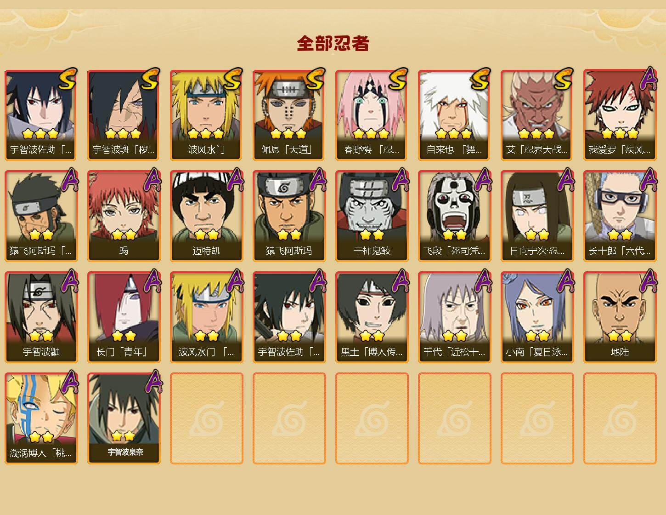Choose the 飞段 ninja portrait
This screenshot has height=515, width=666.
coord(454,216)
